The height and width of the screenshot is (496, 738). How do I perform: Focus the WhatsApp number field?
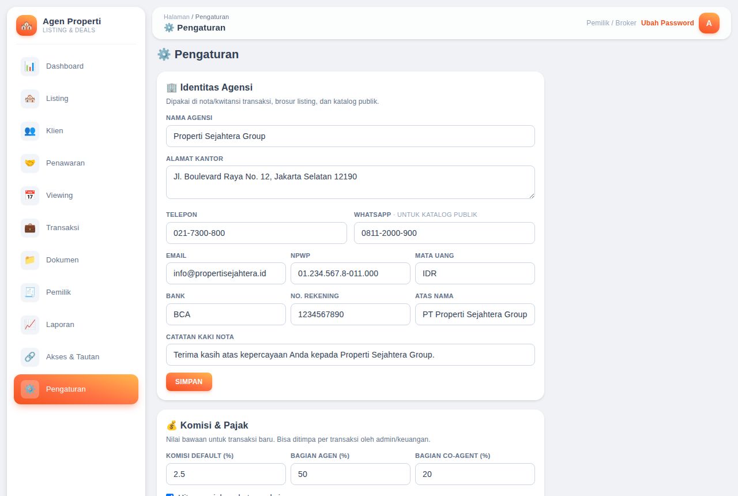(445, 233)
